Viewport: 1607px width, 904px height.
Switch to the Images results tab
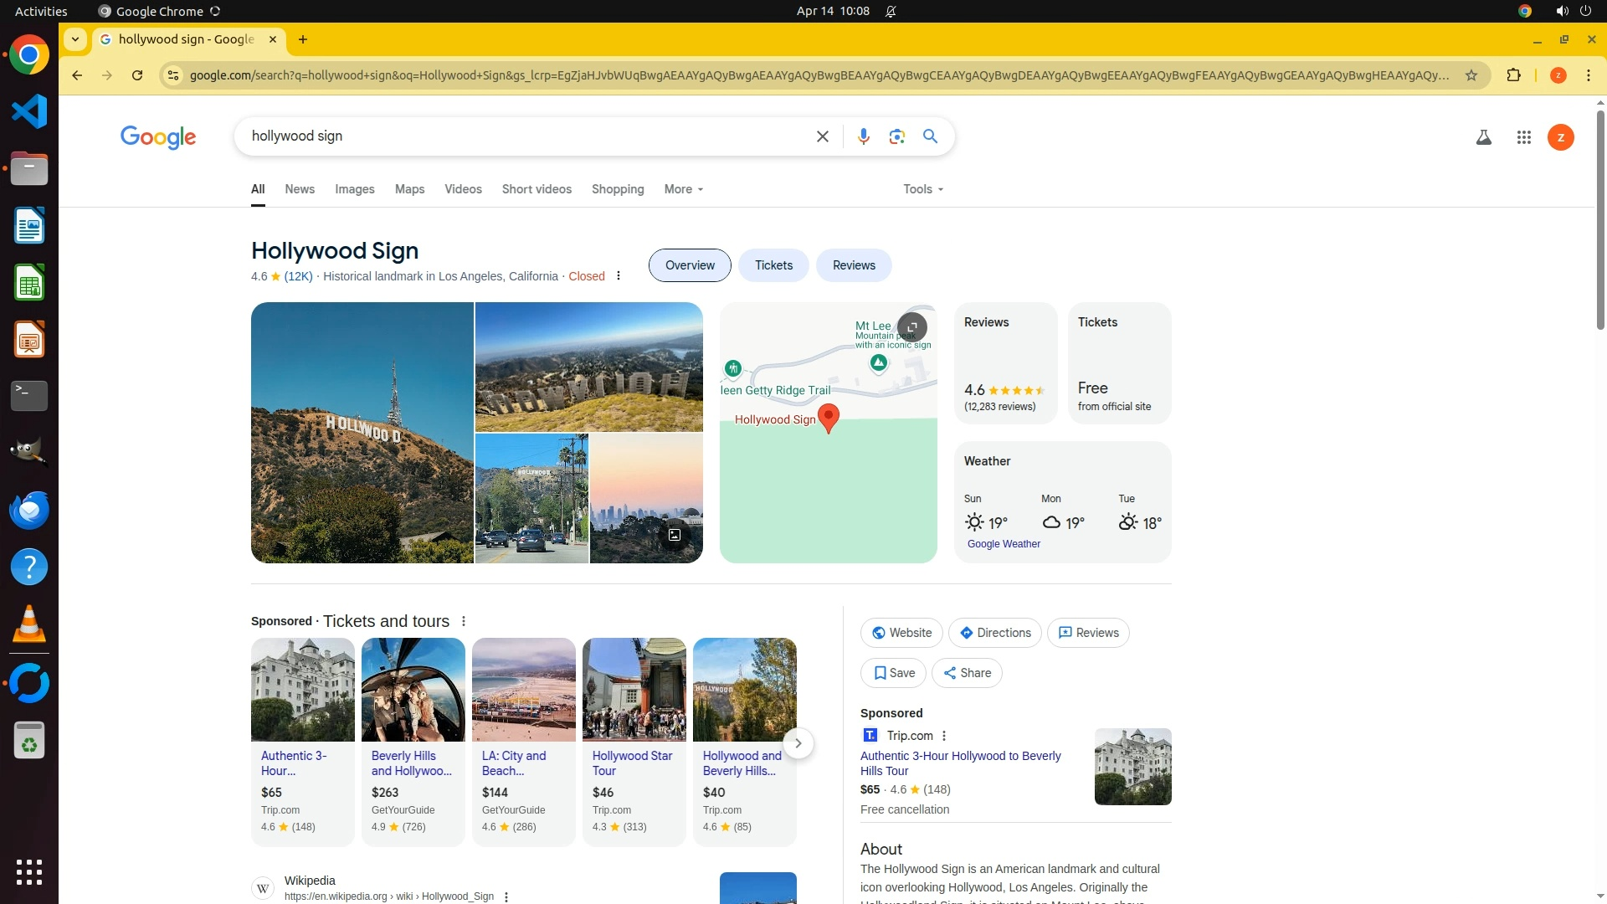(x=354, y=189)
